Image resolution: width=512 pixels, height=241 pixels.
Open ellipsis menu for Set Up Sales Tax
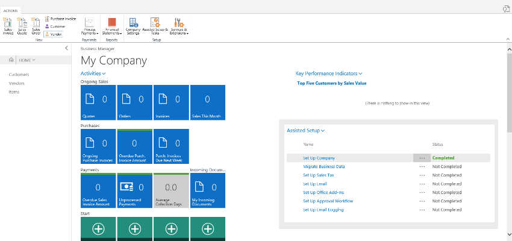click(x=422, y=175)
